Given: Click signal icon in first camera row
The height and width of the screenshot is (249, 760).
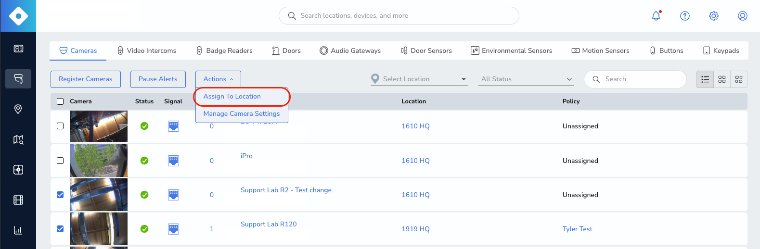Looking at the screenshot, I should pyautogui.click(x=173, y=126).
